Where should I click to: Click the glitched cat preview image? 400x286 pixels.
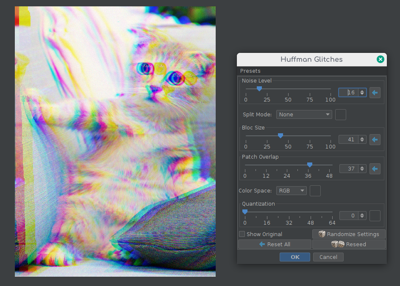coord(115,142)
